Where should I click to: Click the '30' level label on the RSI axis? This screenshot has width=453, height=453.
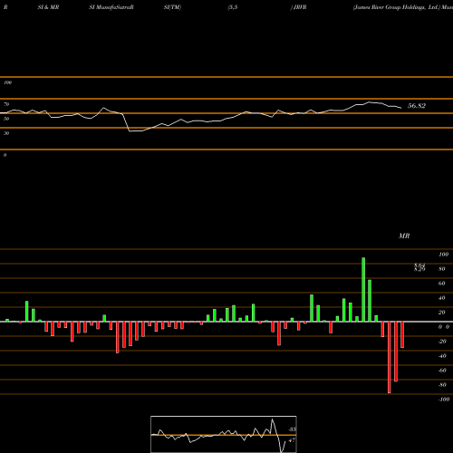6,133
